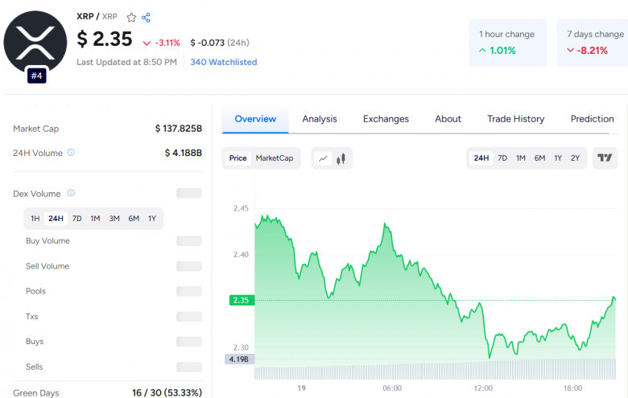
Task: Add XRP to favorites with star icon
Action: pos(131,17)
